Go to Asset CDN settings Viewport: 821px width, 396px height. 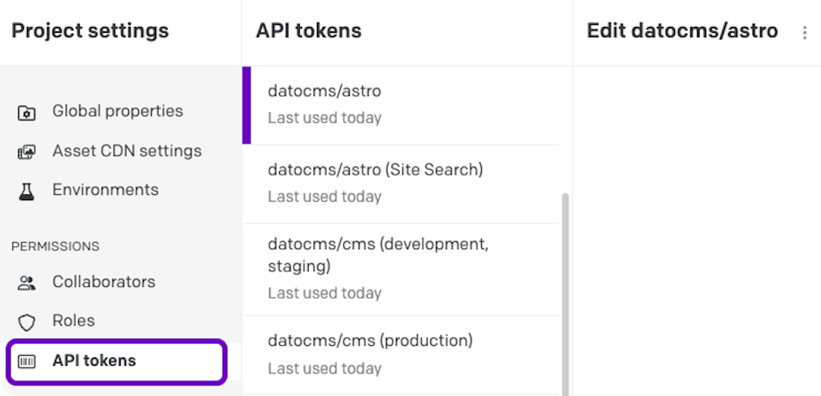pos(126,151)
